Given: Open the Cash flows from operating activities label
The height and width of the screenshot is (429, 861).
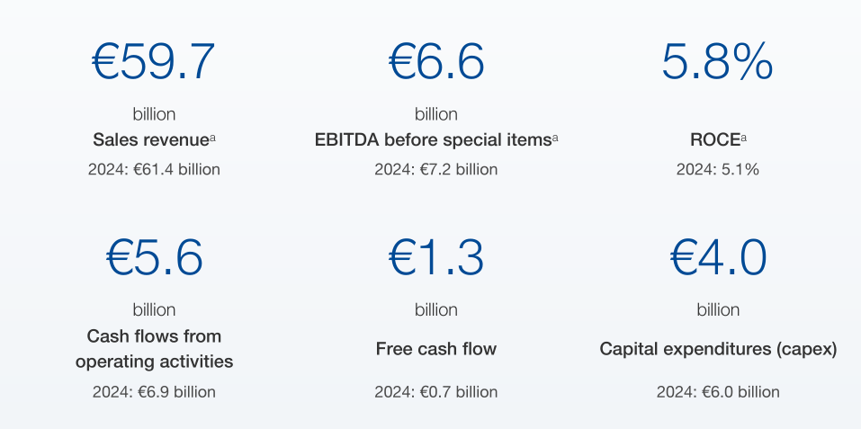Looking at the screenshot, I should (x=154, y=349).
